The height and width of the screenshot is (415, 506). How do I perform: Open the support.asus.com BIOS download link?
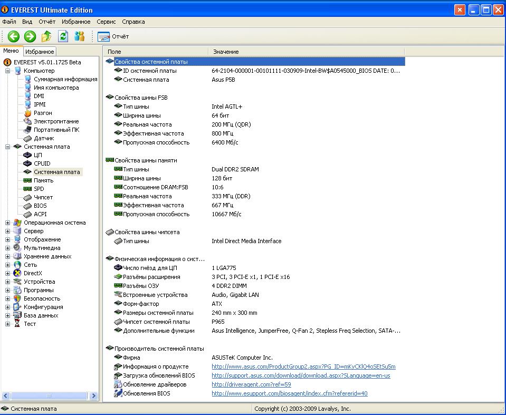[x=301, y=375]
